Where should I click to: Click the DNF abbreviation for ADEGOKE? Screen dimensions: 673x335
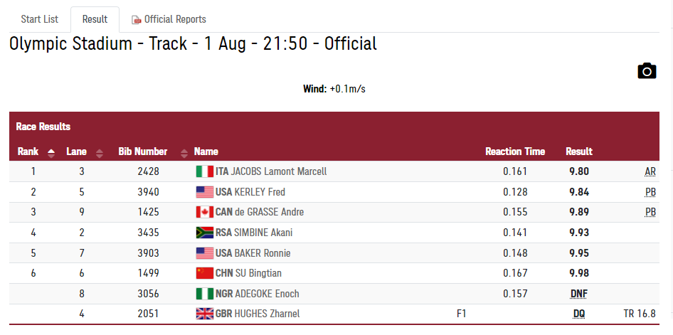point(579,294)
